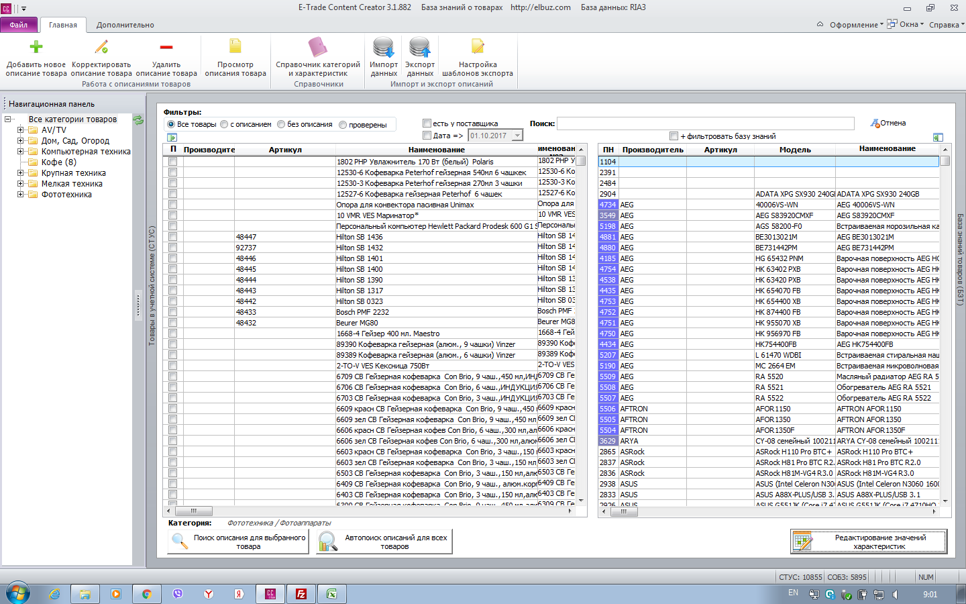The height and width of the screenshot is (604, 966).
Task: Click into the 'Поиск' search input field
Action: tap(705, 123)
